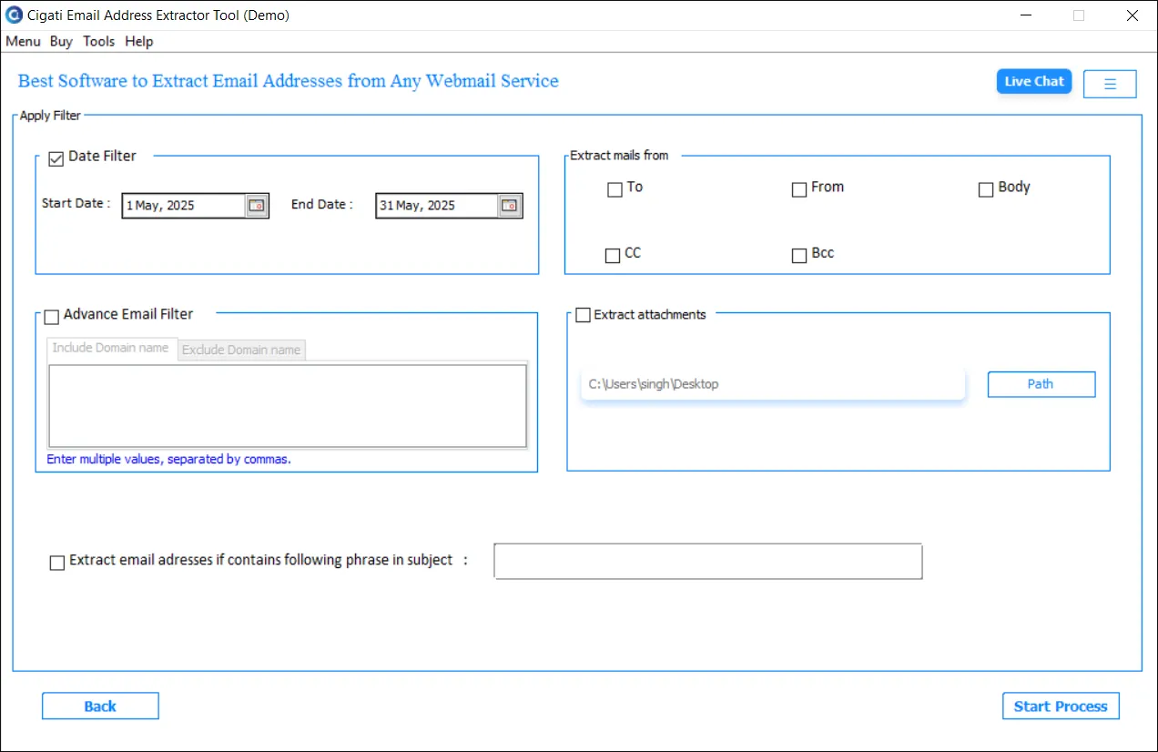Switch to the Exclude Domain name tab
The height and width of the screenshot is (752, 1158).
(241, 351)
